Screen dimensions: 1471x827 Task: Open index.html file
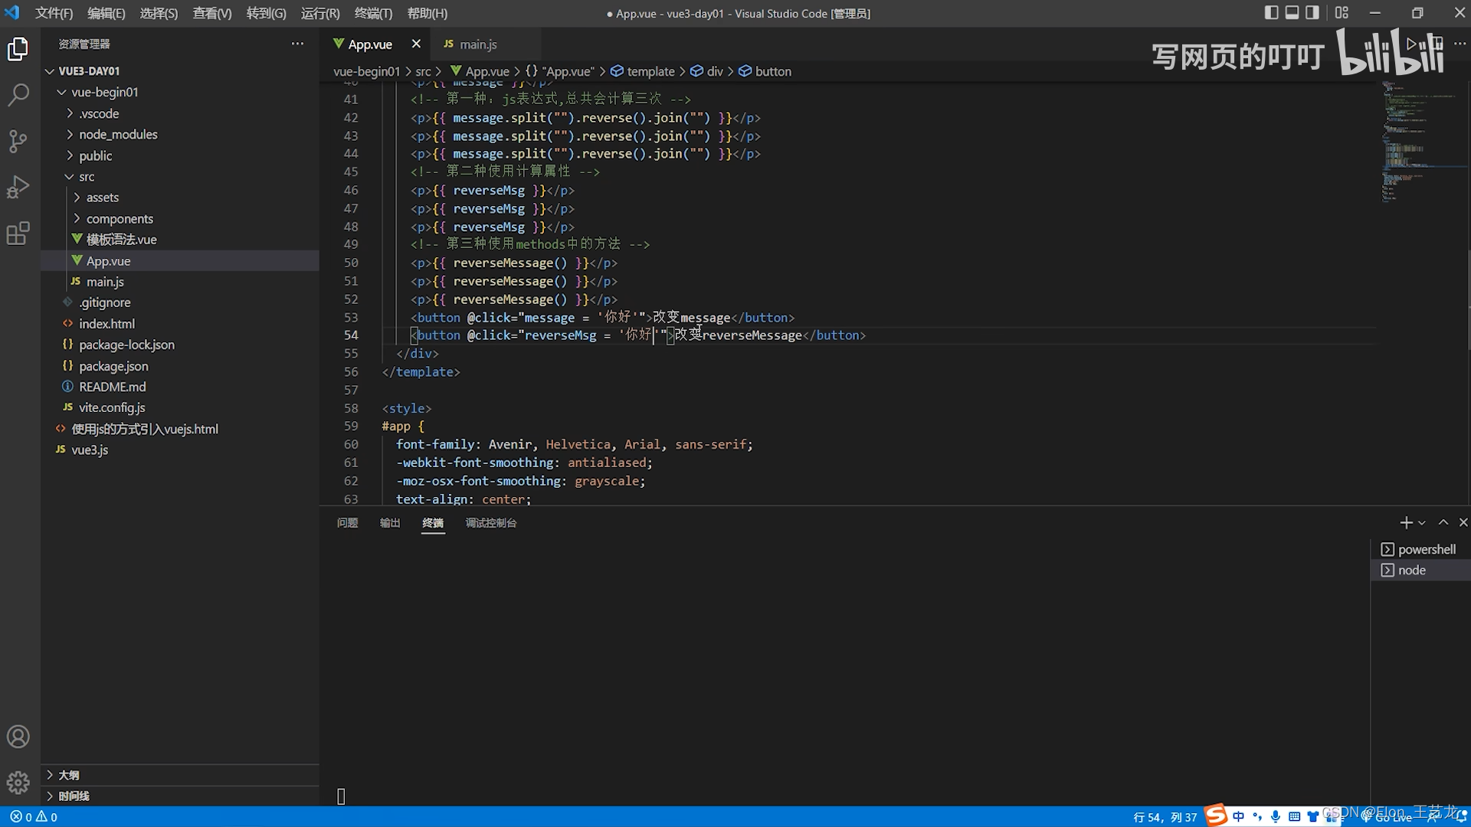tap(180, 324)
